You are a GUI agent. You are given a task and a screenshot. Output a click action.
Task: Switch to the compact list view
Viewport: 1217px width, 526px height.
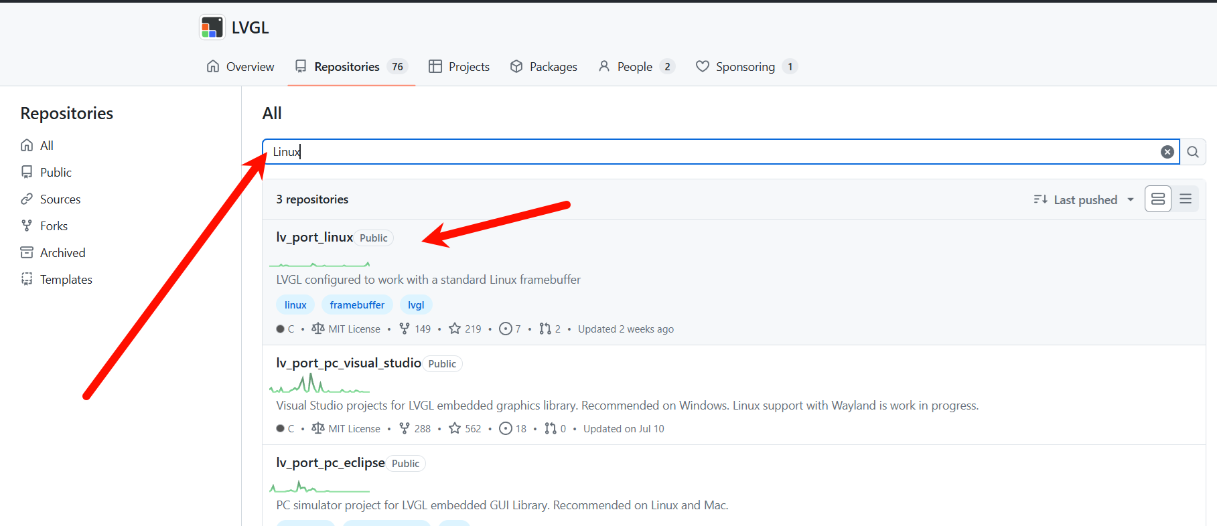pos(1186,199)
